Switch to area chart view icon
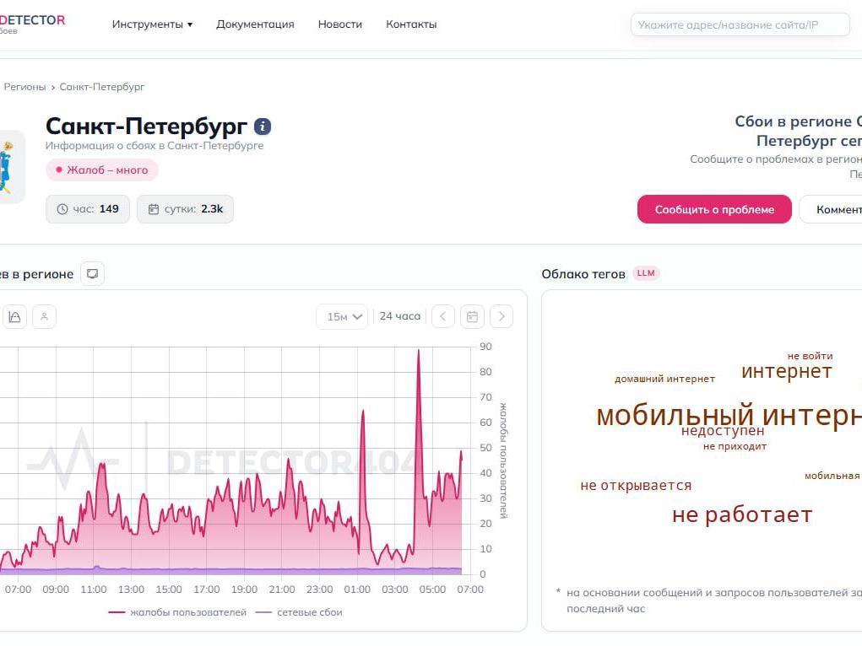 tap(15, 317)
